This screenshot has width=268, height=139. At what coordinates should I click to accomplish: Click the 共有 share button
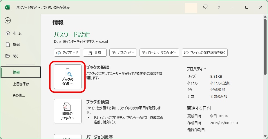[x=95, y=53]
